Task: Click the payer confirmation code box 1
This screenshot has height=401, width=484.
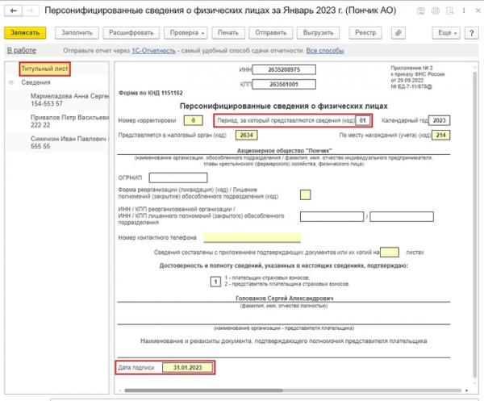Action: [215, 282]
